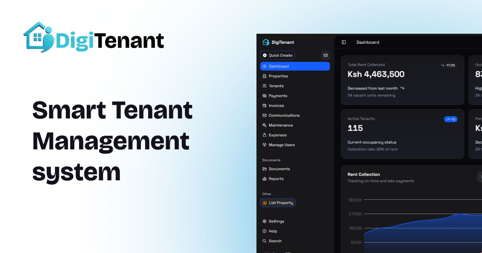
Task: Click the Smart Tenant Management system headline
Action: (112, 141)
